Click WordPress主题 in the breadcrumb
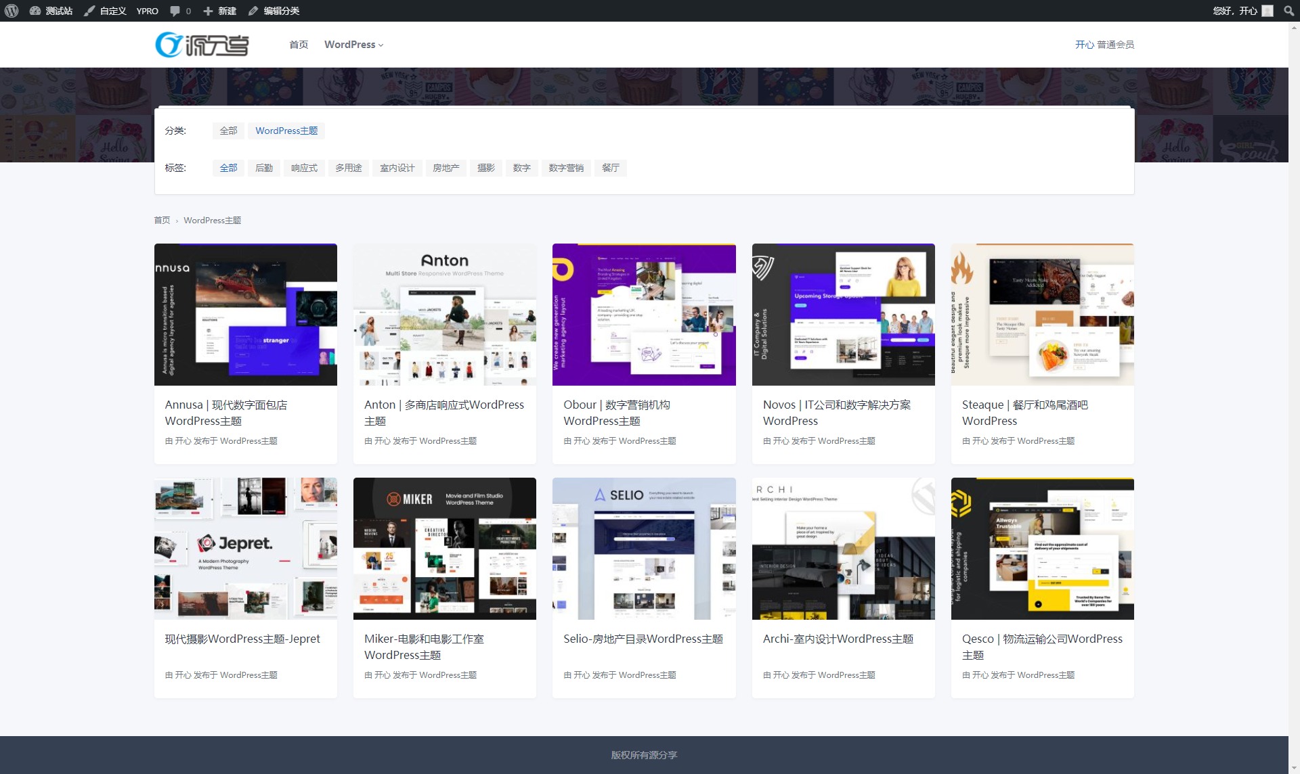 212,221
